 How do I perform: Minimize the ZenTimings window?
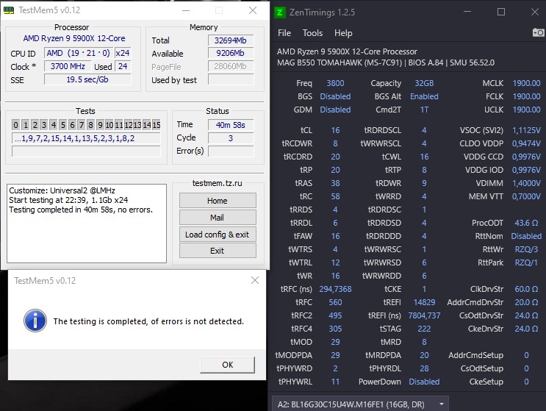[x=467, y=12]
